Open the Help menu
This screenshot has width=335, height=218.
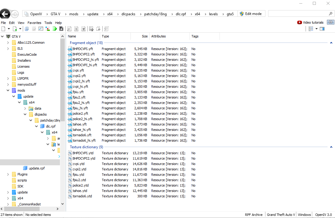[x=58, y=23]
